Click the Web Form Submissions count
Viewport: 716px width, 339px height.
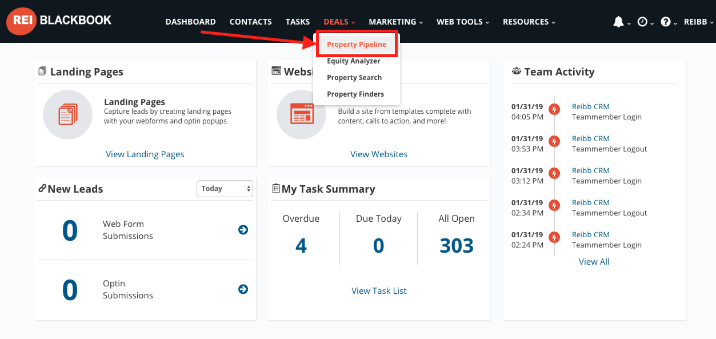tap(70, 230)
